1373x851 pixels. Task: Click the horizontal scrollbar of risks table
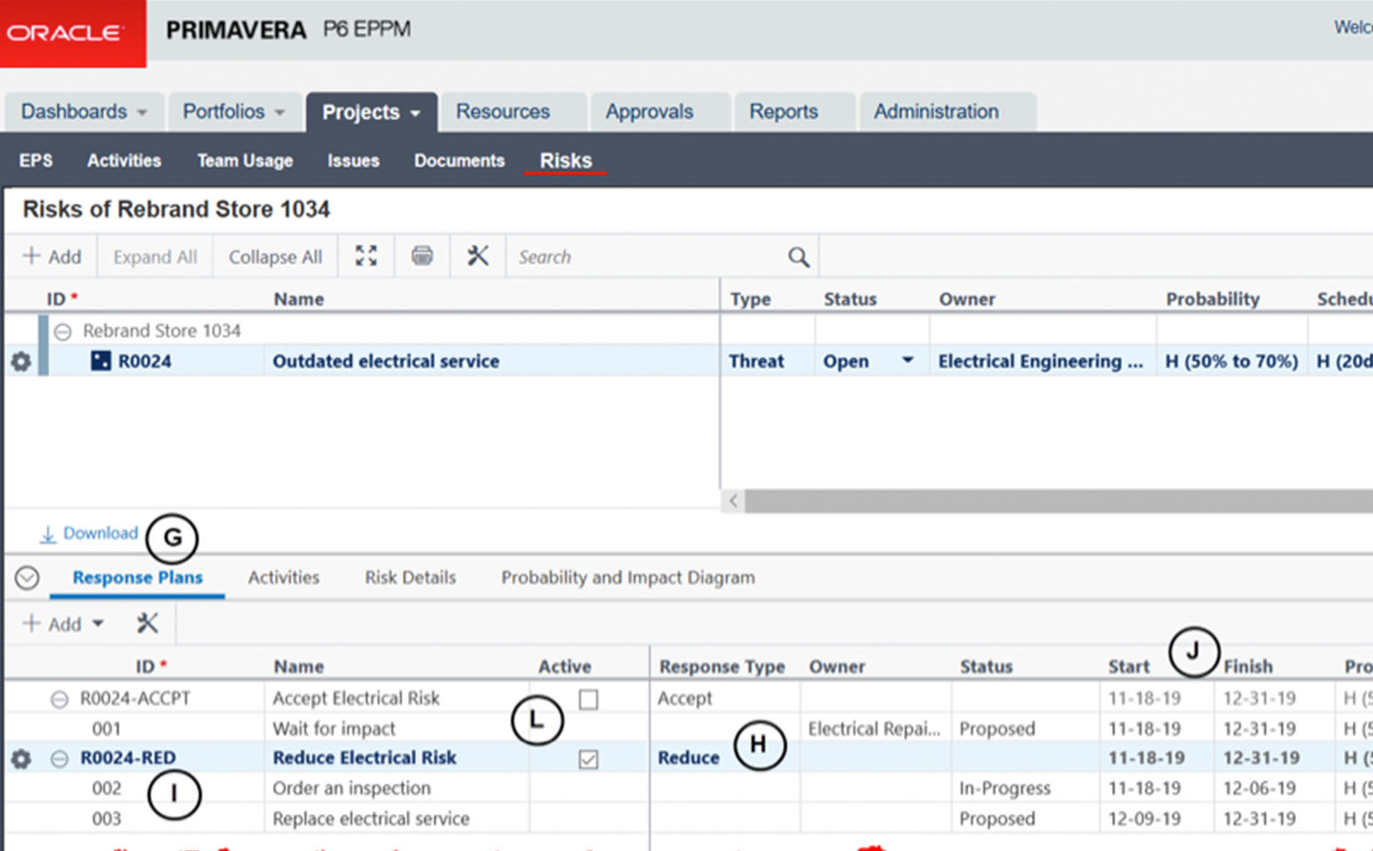(x=1059, y=501)
